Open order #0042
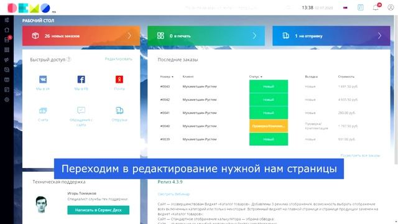 165,100
